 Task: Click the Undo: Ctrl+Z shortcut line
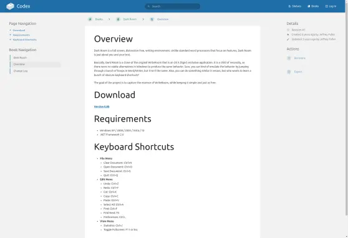(x=111, y=184)
